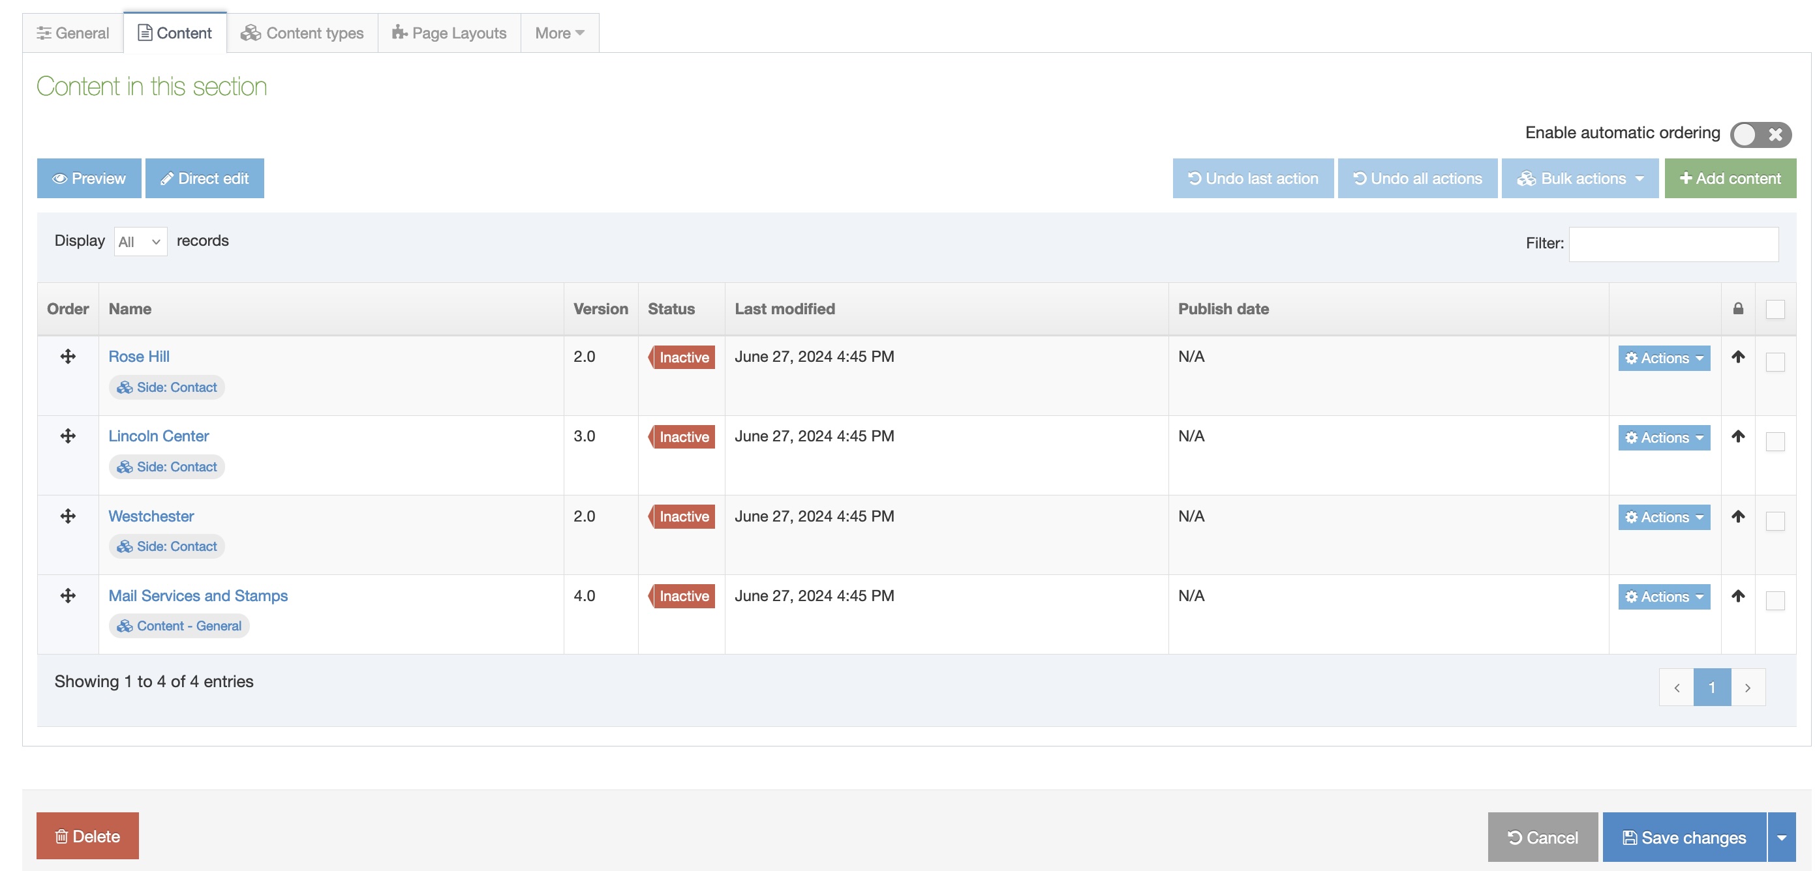
Task: Click the lock icon column header
Action: [1737, 308]
